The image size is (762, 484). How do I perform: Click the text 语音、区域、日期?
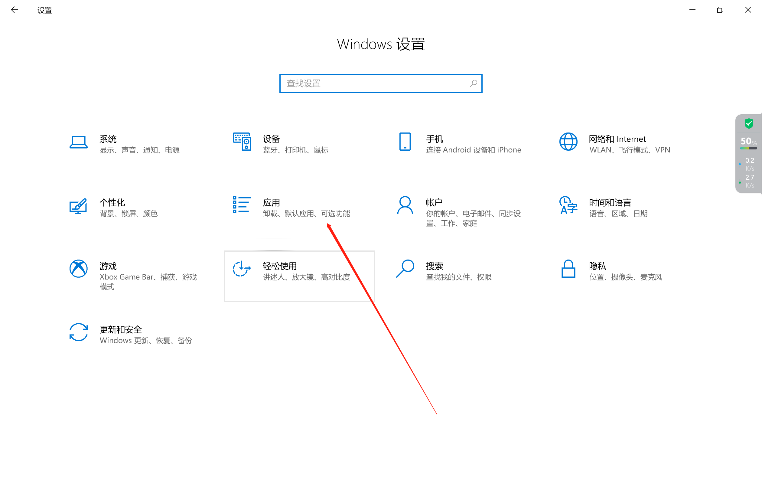click(618, 214)
